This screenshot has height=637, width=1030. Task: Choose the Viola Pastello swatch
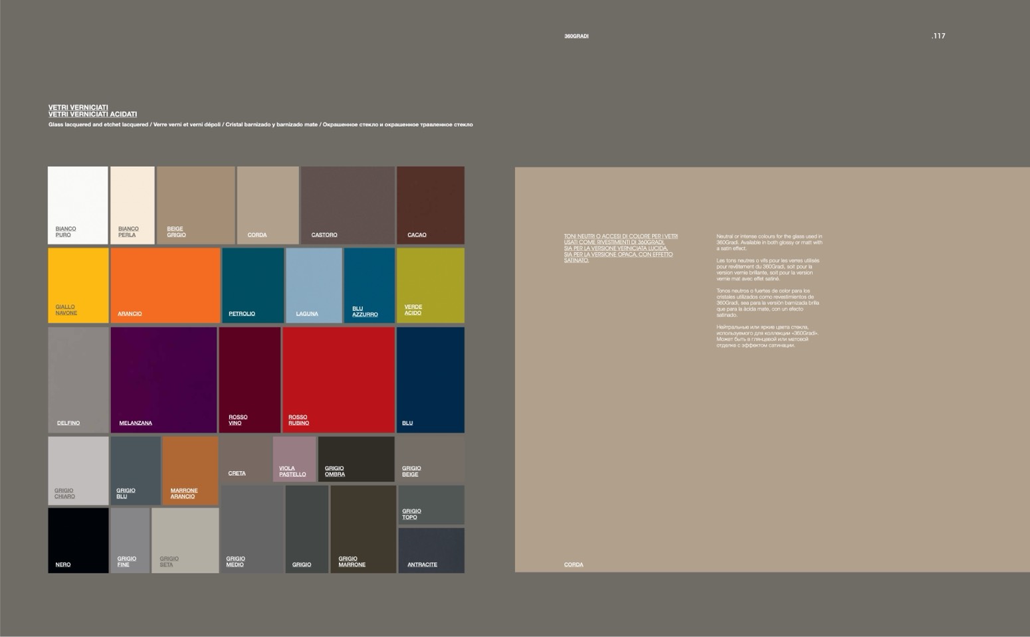pyautogui.click(x=294, y=458)
